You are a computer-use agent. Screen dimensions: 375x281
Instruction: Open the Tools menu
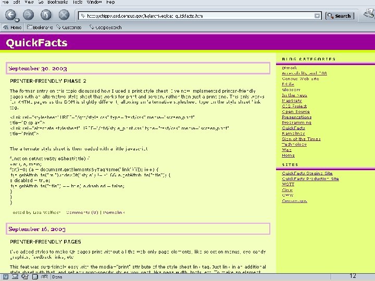(77, 2)
